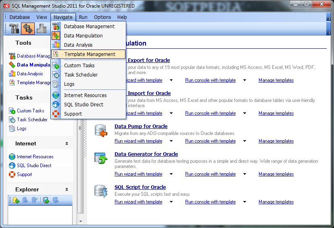The height and width of the screenshot is (228, 334).
Task: Open Database Management toolbar icon
Action: click(x=14, y=29)
